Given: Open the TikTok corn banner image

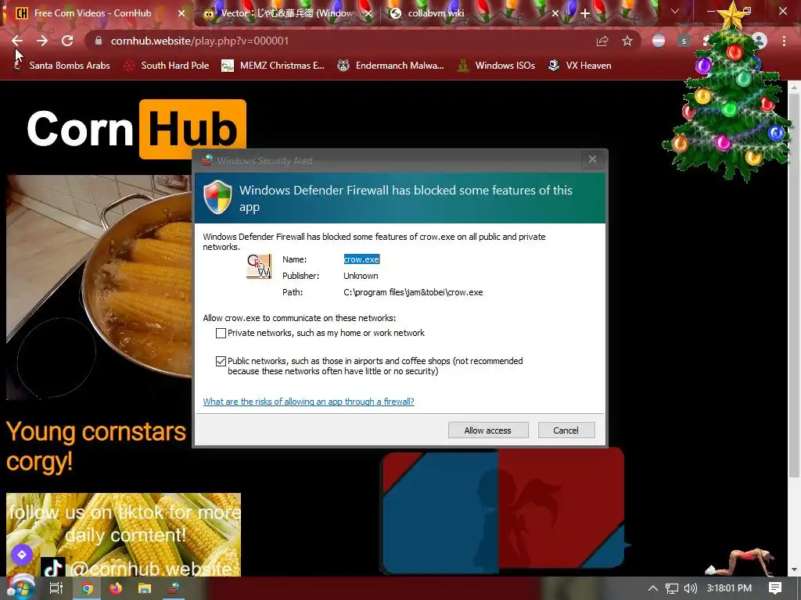Looking at the screenshot, I should coord(123,534).
